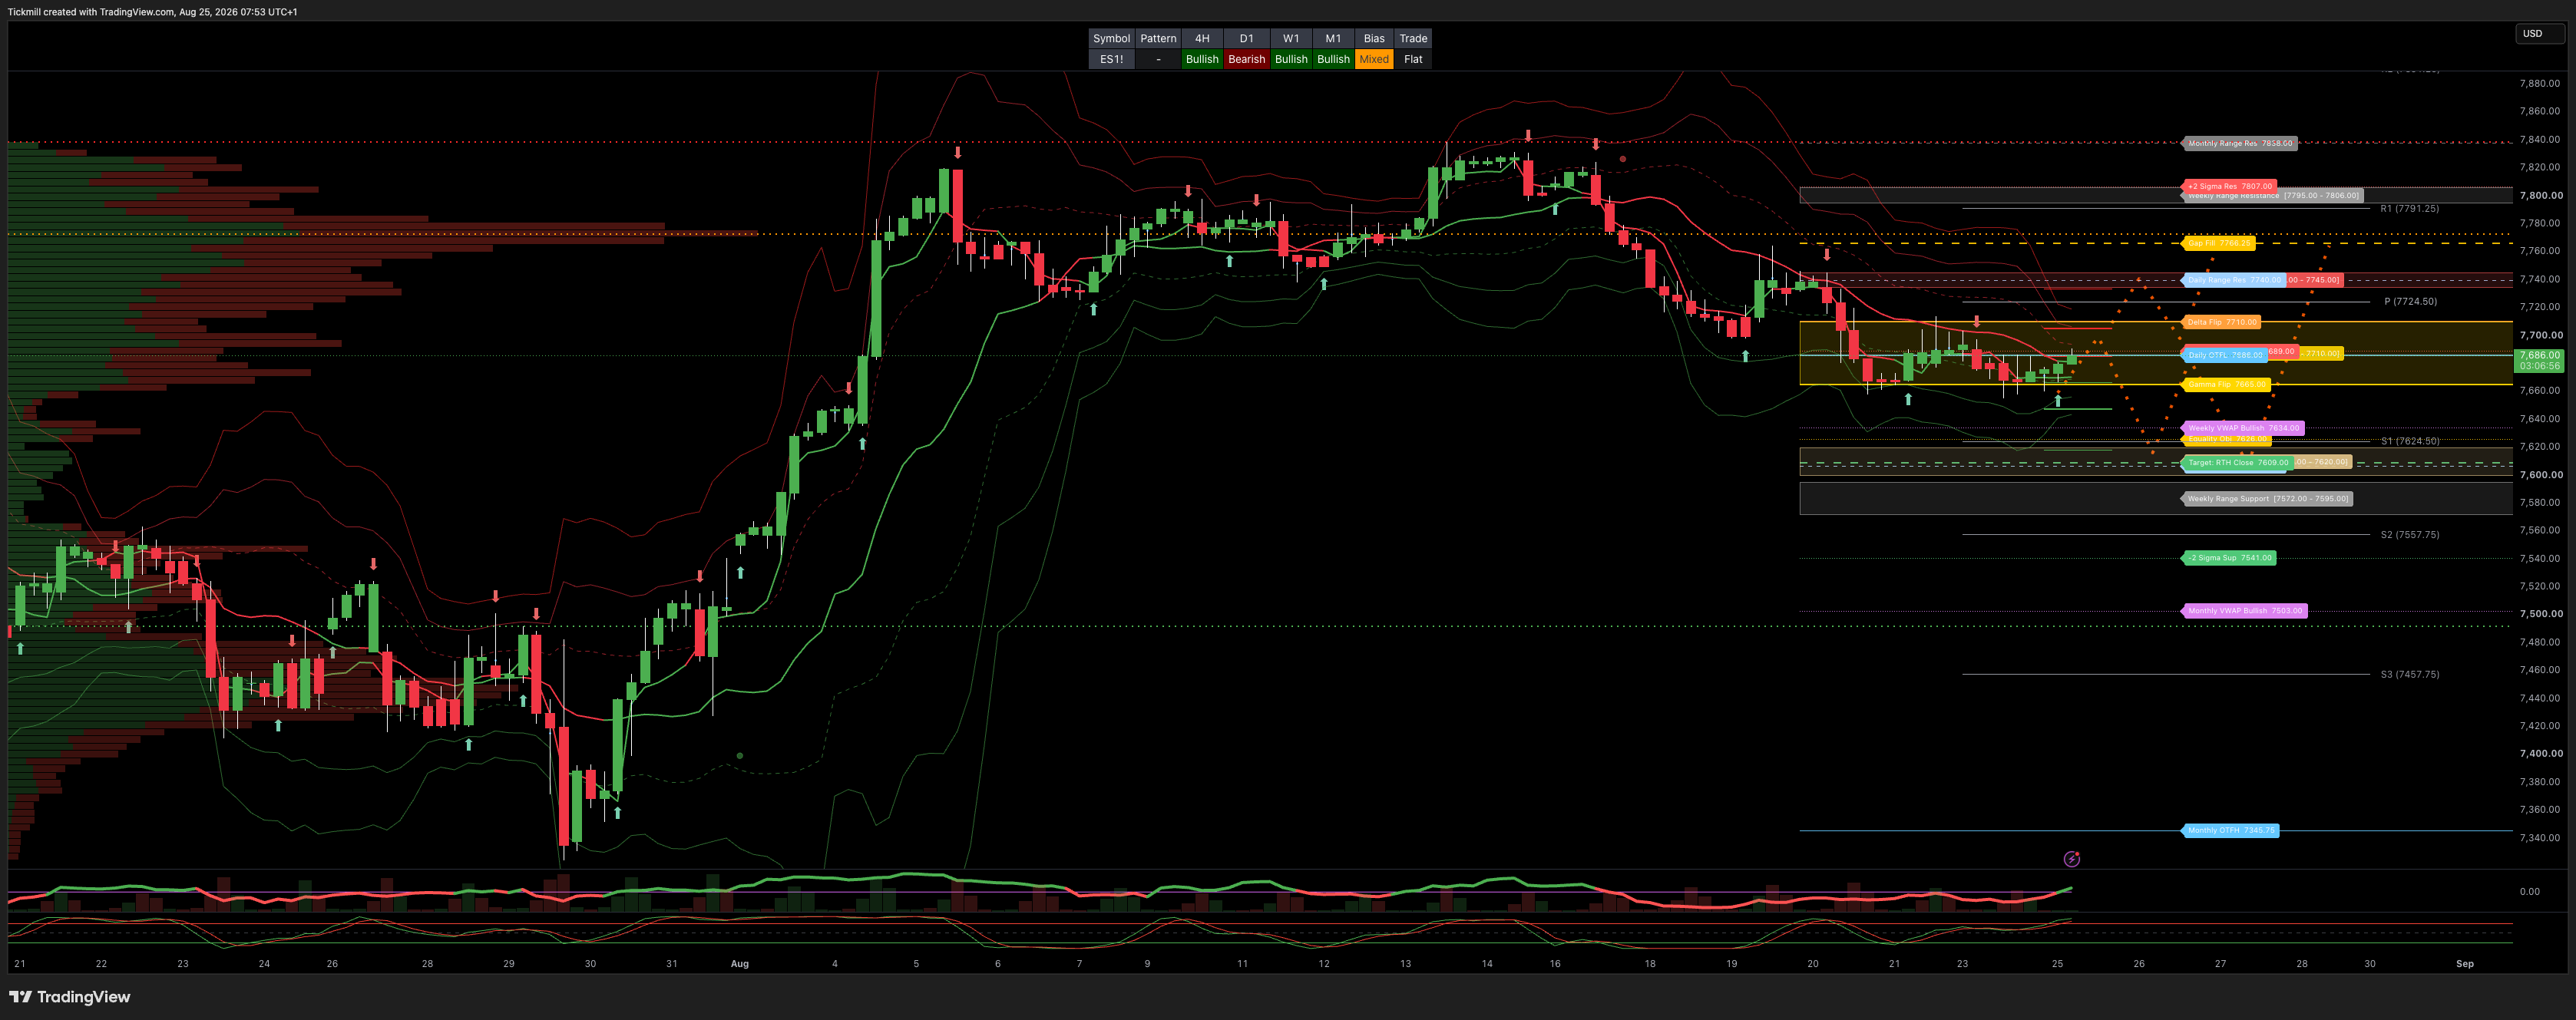Click the W1 header cell
This screenshot has height=1020, width=2576.
1291,39
